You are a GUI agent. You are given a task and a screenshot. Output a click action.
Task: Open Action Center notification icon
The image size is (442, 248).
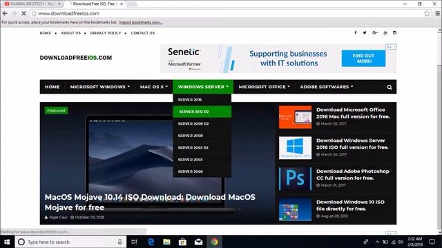[x=432, y=242]
